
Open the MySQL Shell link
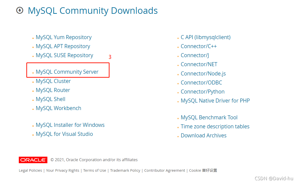tap(51, 99)
